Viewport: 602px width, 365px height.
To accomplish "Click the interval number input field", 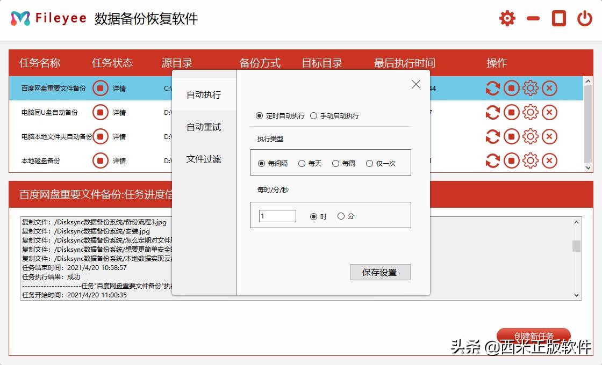I will point(277,215).
